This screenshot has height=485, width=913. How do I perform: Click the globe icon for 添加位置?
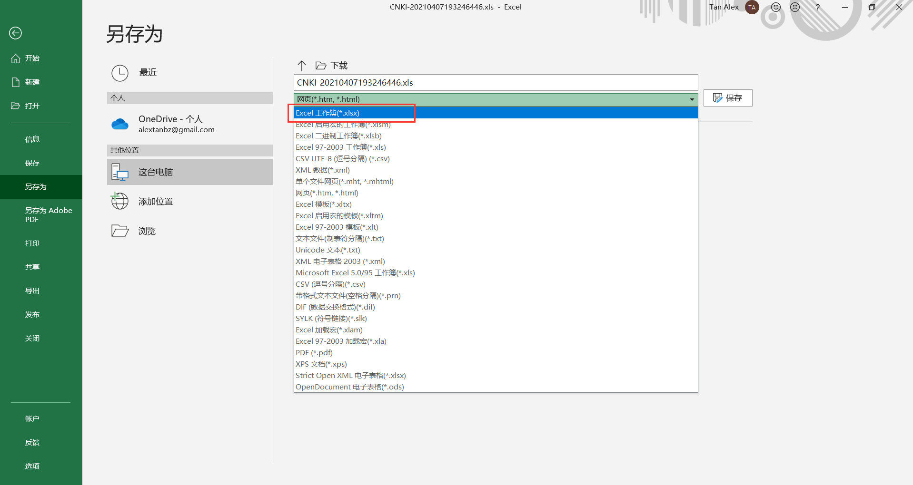pyautogui.click(x=119, y=201)
